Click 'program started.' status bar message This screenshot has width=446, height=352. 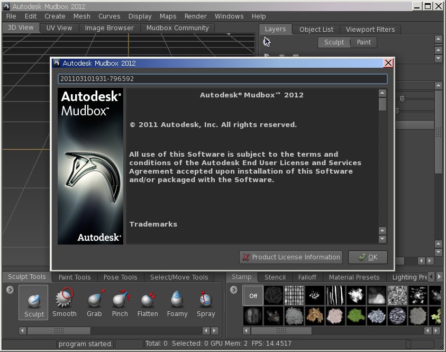pyautogui.click(x=85, y=344)
